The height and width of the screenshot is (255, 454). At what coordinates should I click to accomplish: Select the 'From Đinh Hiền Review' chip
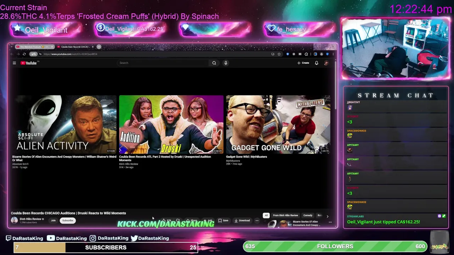coord(286,215)
